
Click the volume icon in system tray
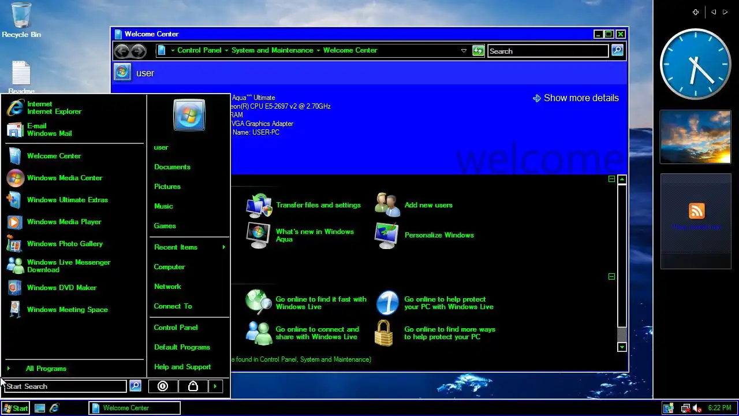(697, 408)
